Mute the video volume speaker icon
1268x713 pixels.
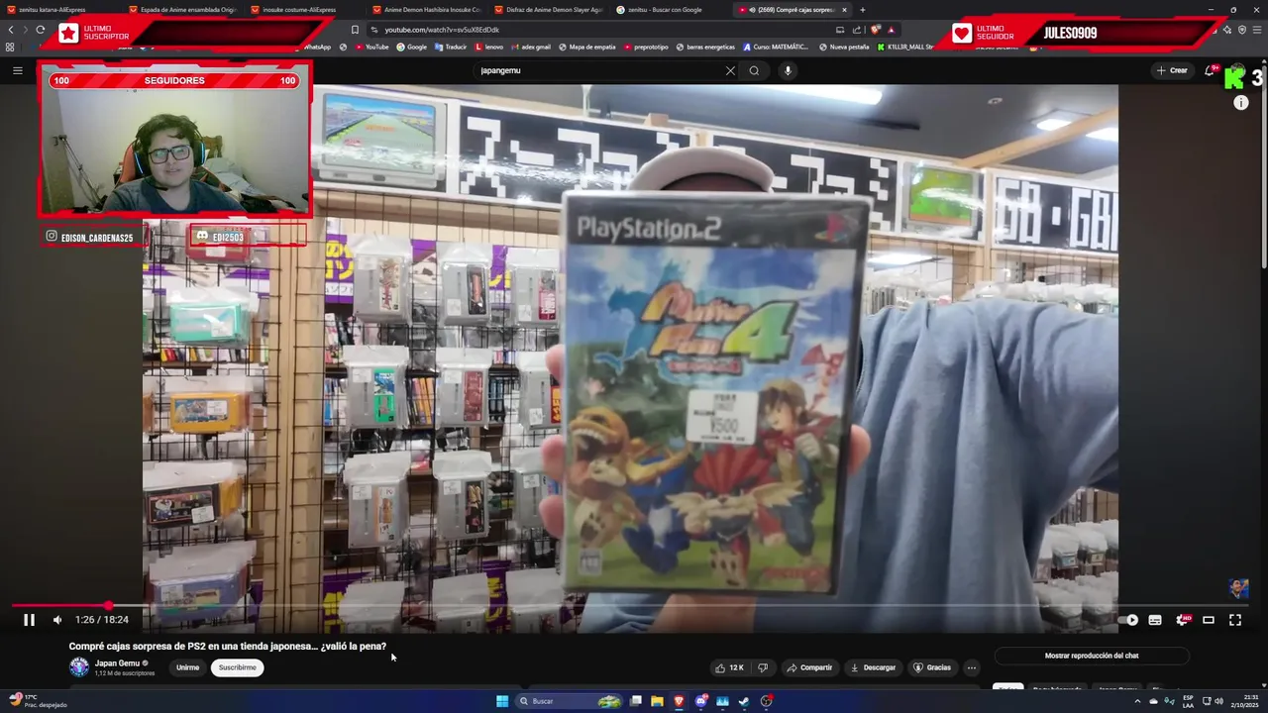[x=57, y=620]
